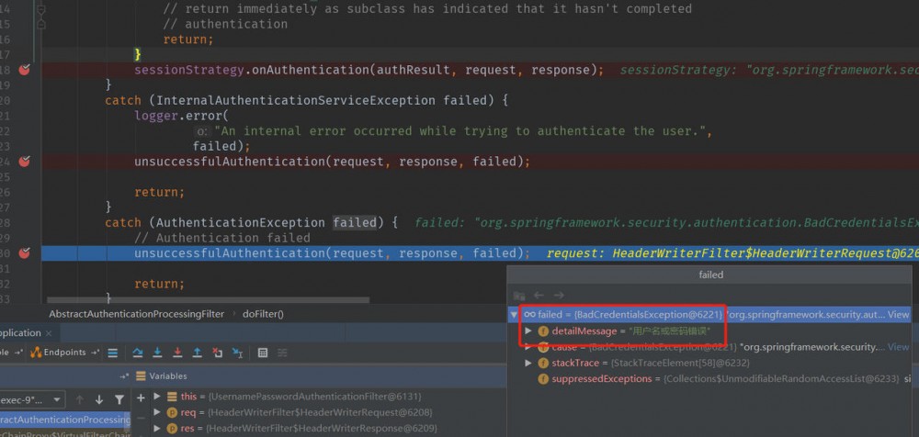Click the arrow icon left of Variables header
This screenshot has height=437, width=919.
click(124, 376)
